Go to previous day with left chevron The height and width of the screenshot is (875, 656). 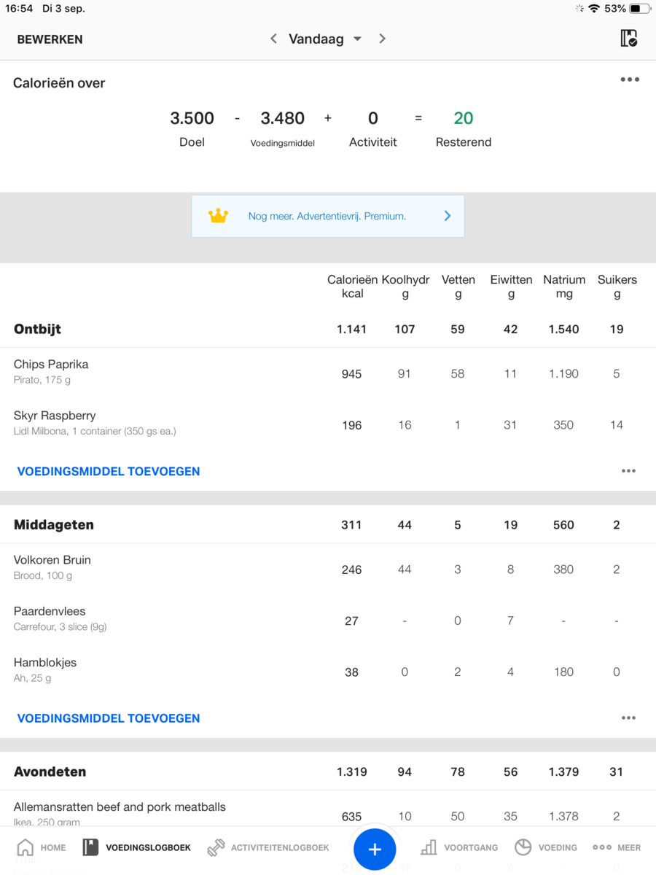[273, 39]
